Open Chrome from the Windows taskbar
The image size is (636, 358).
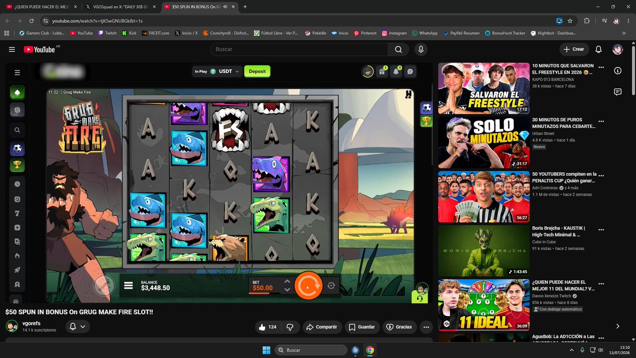click(x=370, y=350)
